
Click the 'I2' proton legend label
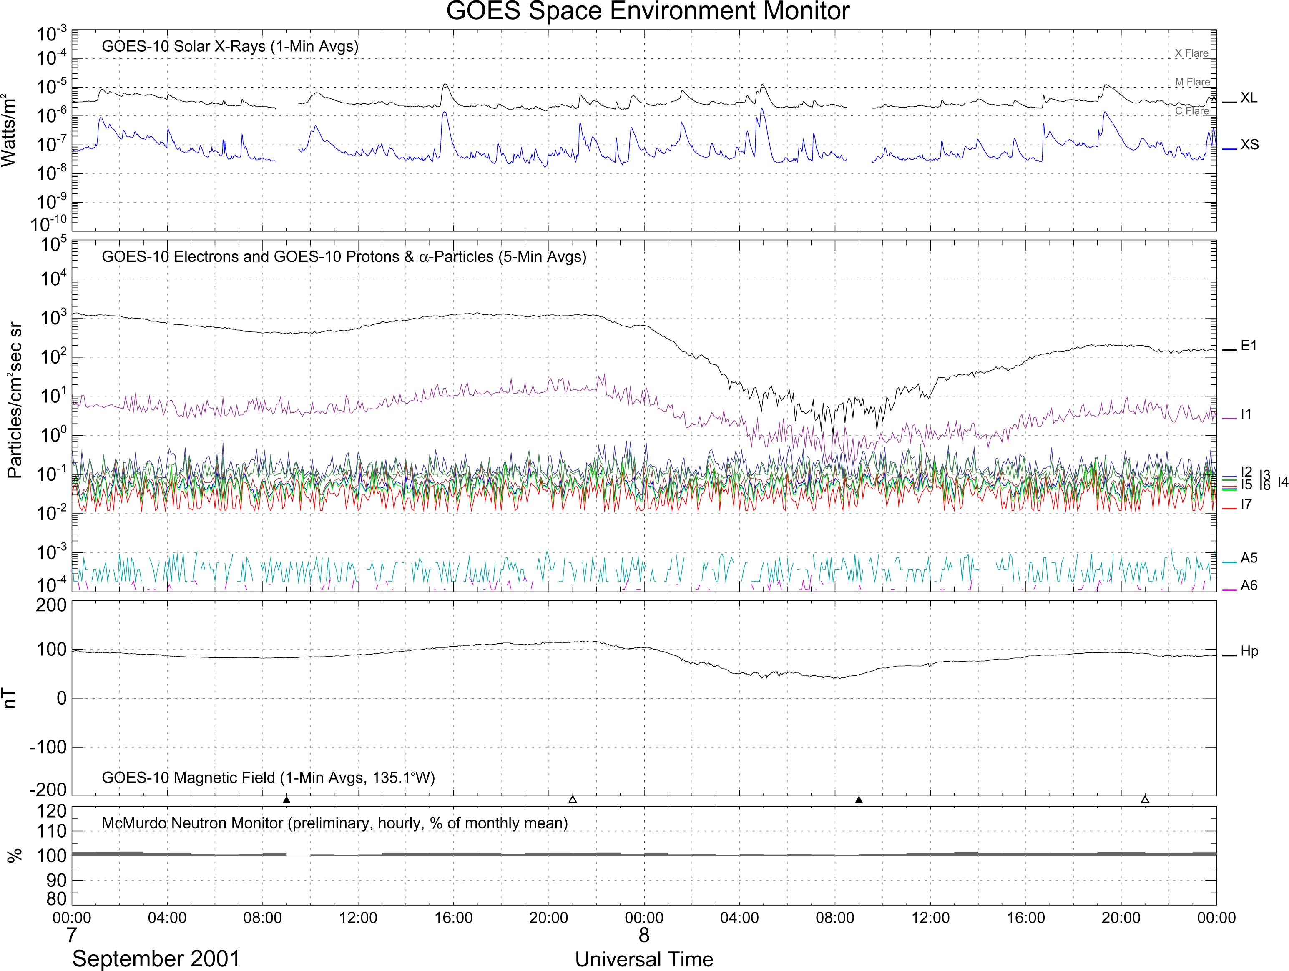click(1246, 471)
